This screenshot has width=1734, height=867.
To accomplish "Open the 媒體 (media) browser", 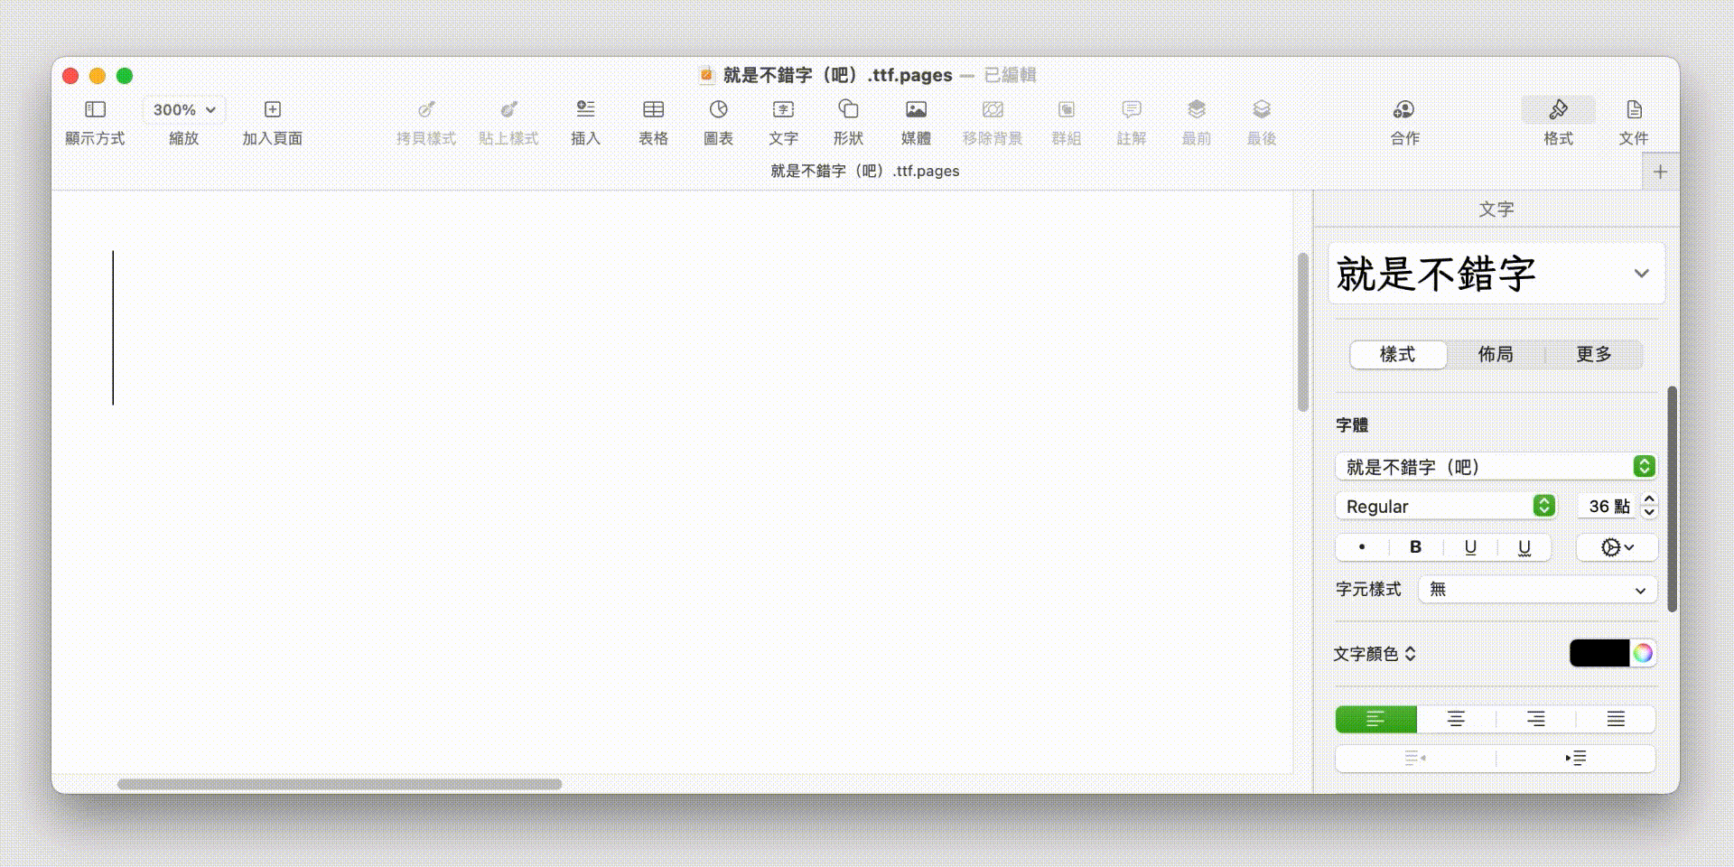I will click(915, 122).
